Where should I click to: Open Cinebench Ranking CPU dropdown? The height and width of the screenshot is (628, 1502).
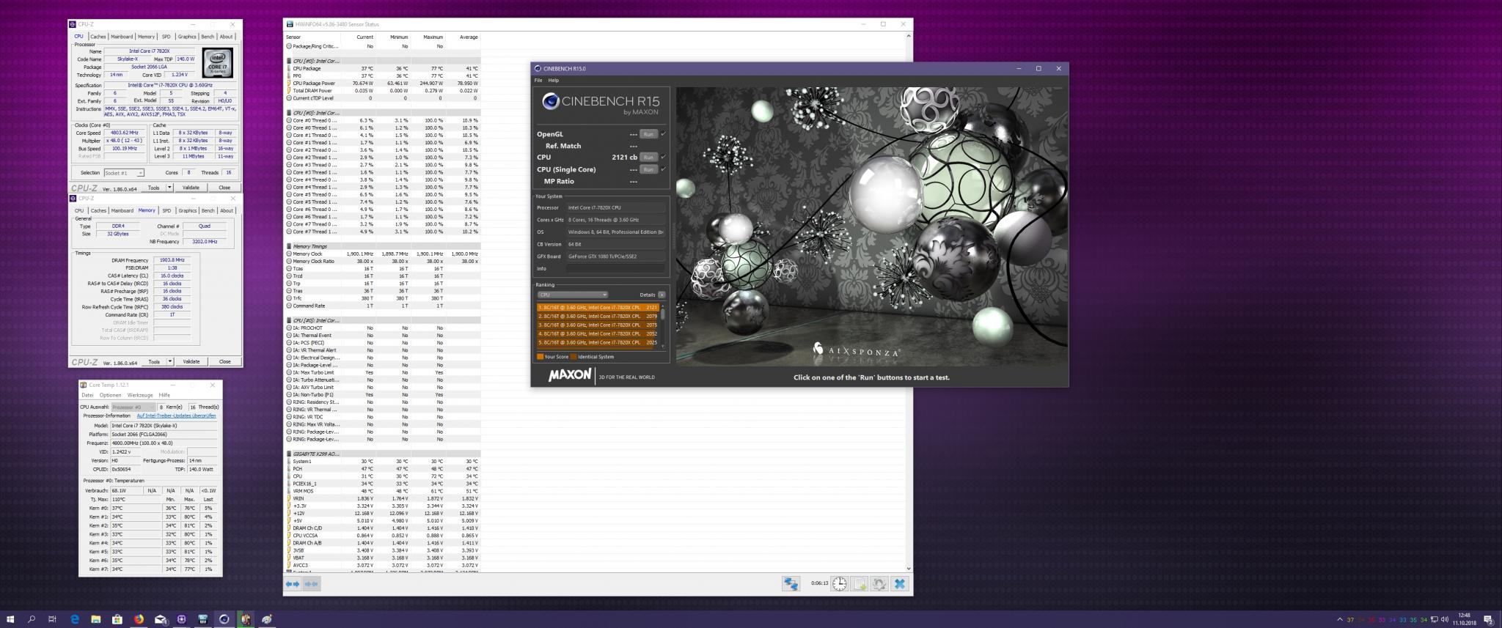coord(573,295)
